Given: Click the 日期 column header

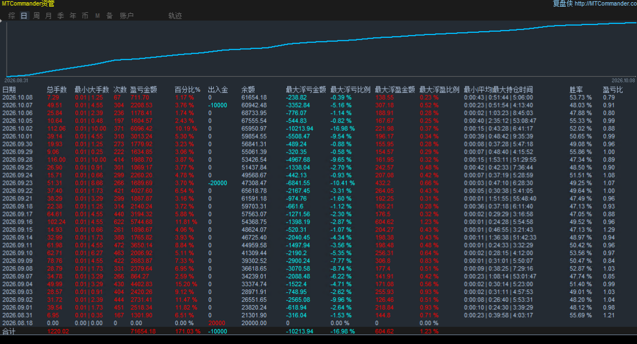Looking at the screenshot, I should 9,90.
